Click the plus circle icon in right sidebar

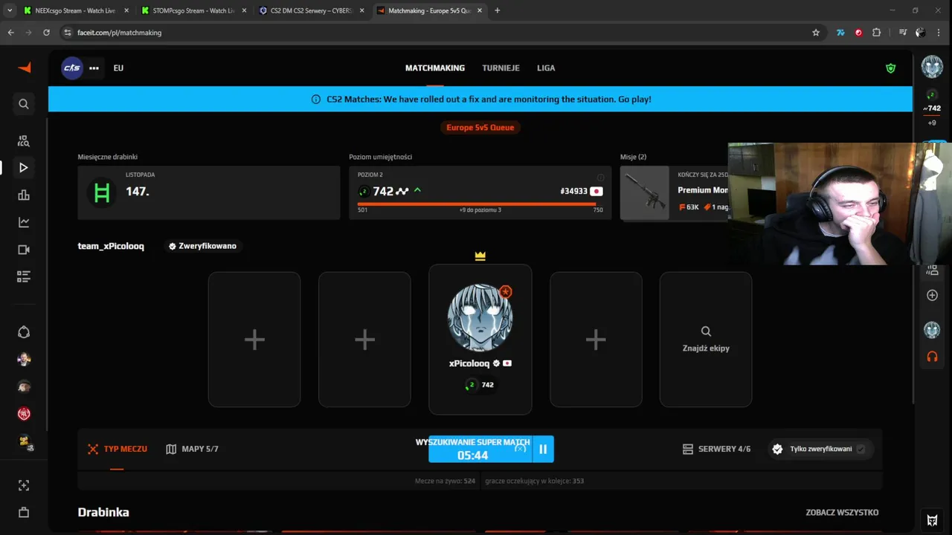(x=932, y=295)
